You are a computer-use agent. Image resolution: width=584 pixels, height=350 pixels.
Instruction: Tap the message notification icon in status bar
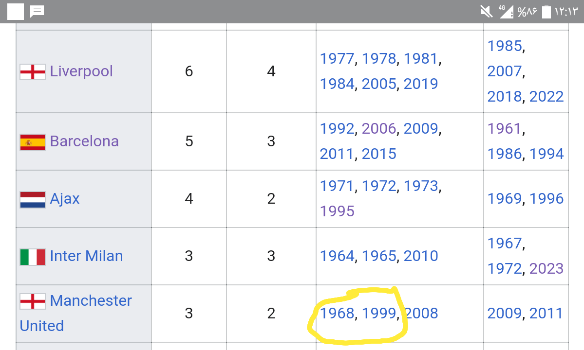point(37,12)
